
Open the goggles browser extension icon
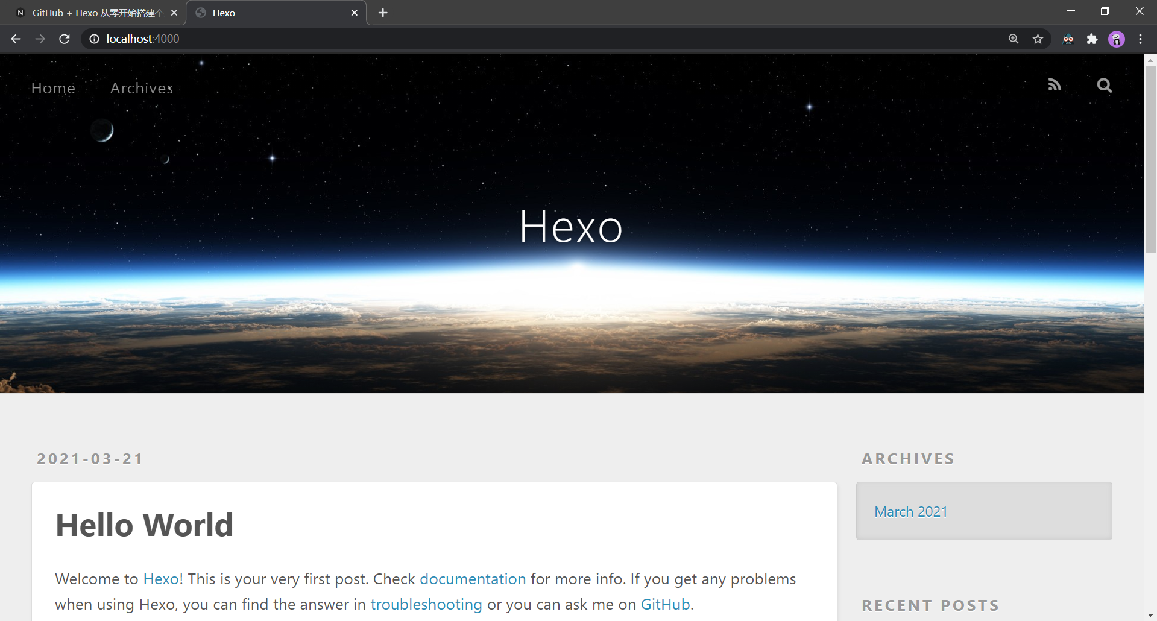tap(1068, 39)
